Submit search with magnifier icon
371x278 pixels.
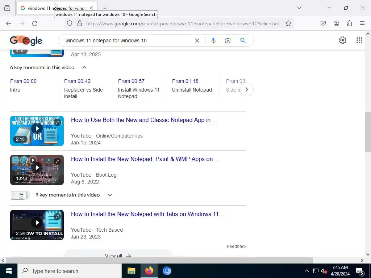[243, 41]
